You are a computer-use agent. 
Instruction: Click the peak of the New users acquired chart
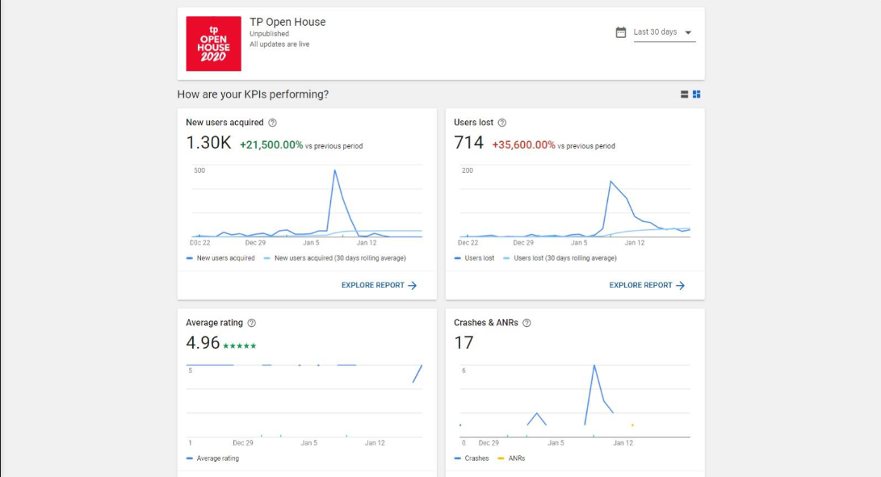pyautogui.click(x=334, y=169)
